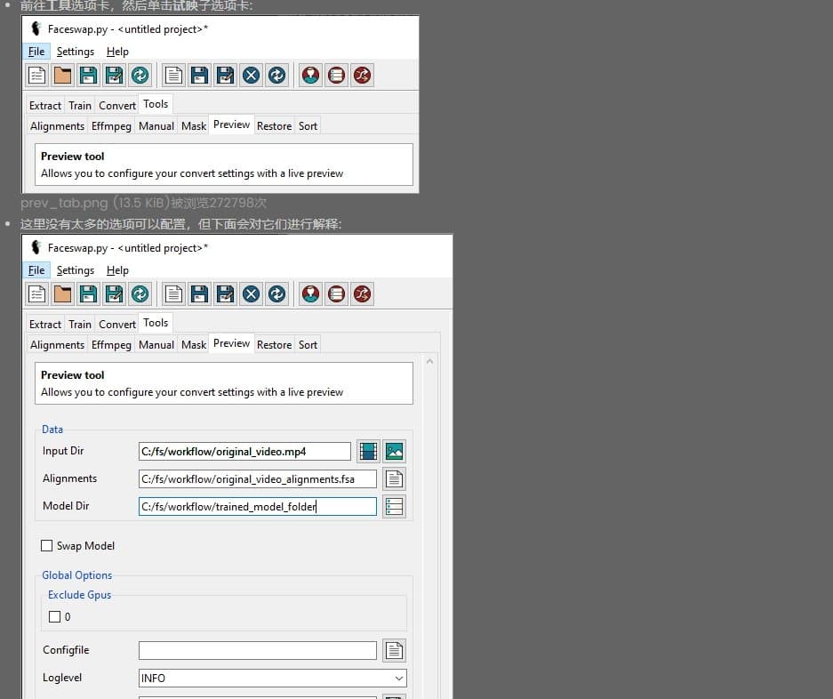This screenshot has height=699, width=833.
Task: Click the red Settings face icon in lower window toolbar
Action: (310, 294)
